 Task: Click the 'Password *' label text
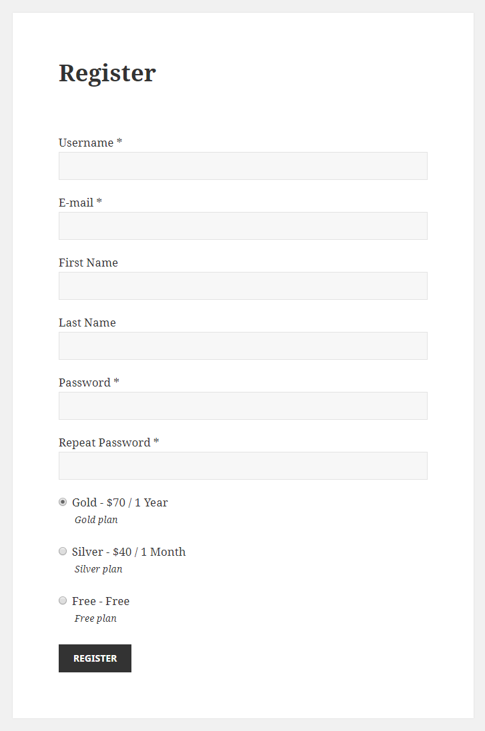point(89,382)
